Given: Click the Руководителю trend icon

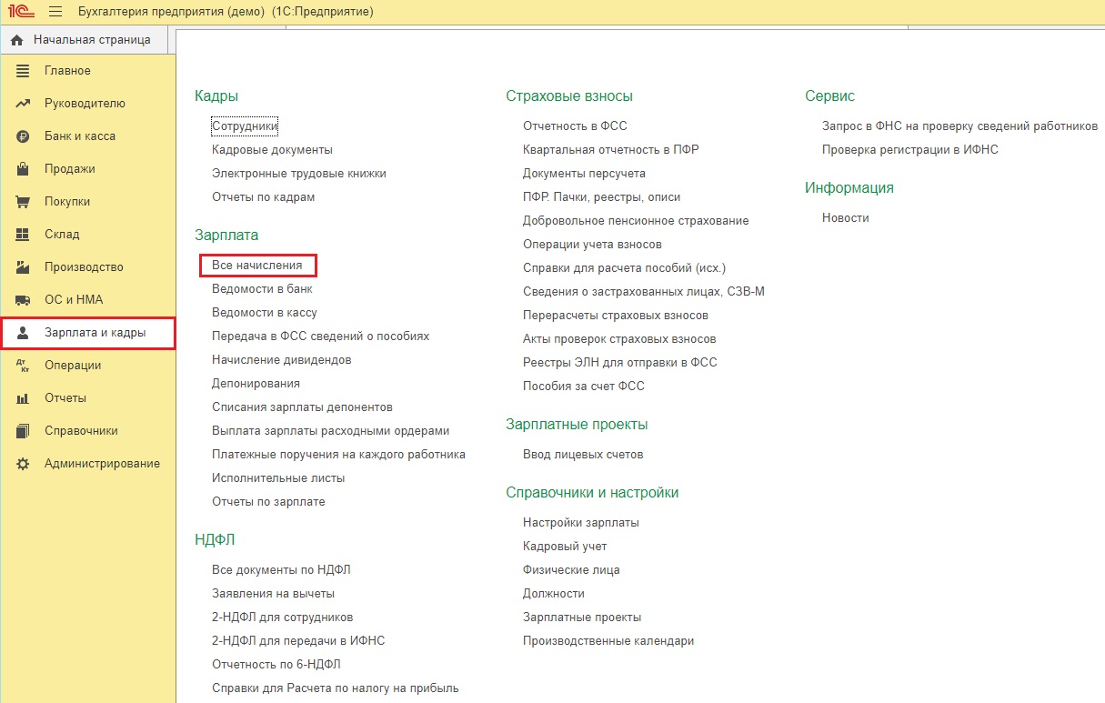Looking at the screenshot, I should [x=22, y=103].
